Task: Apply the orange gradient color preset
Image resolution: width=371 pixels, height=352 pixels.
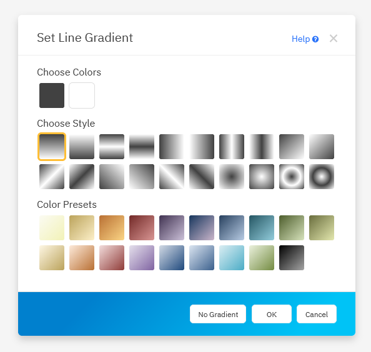Action: [x=112, y=228]
